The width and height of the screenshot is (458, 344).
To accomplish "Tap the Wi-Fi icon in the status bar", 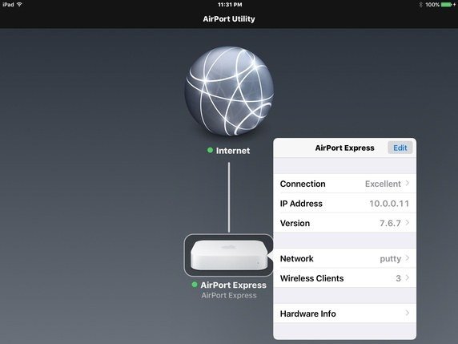I will click(20, 4).
